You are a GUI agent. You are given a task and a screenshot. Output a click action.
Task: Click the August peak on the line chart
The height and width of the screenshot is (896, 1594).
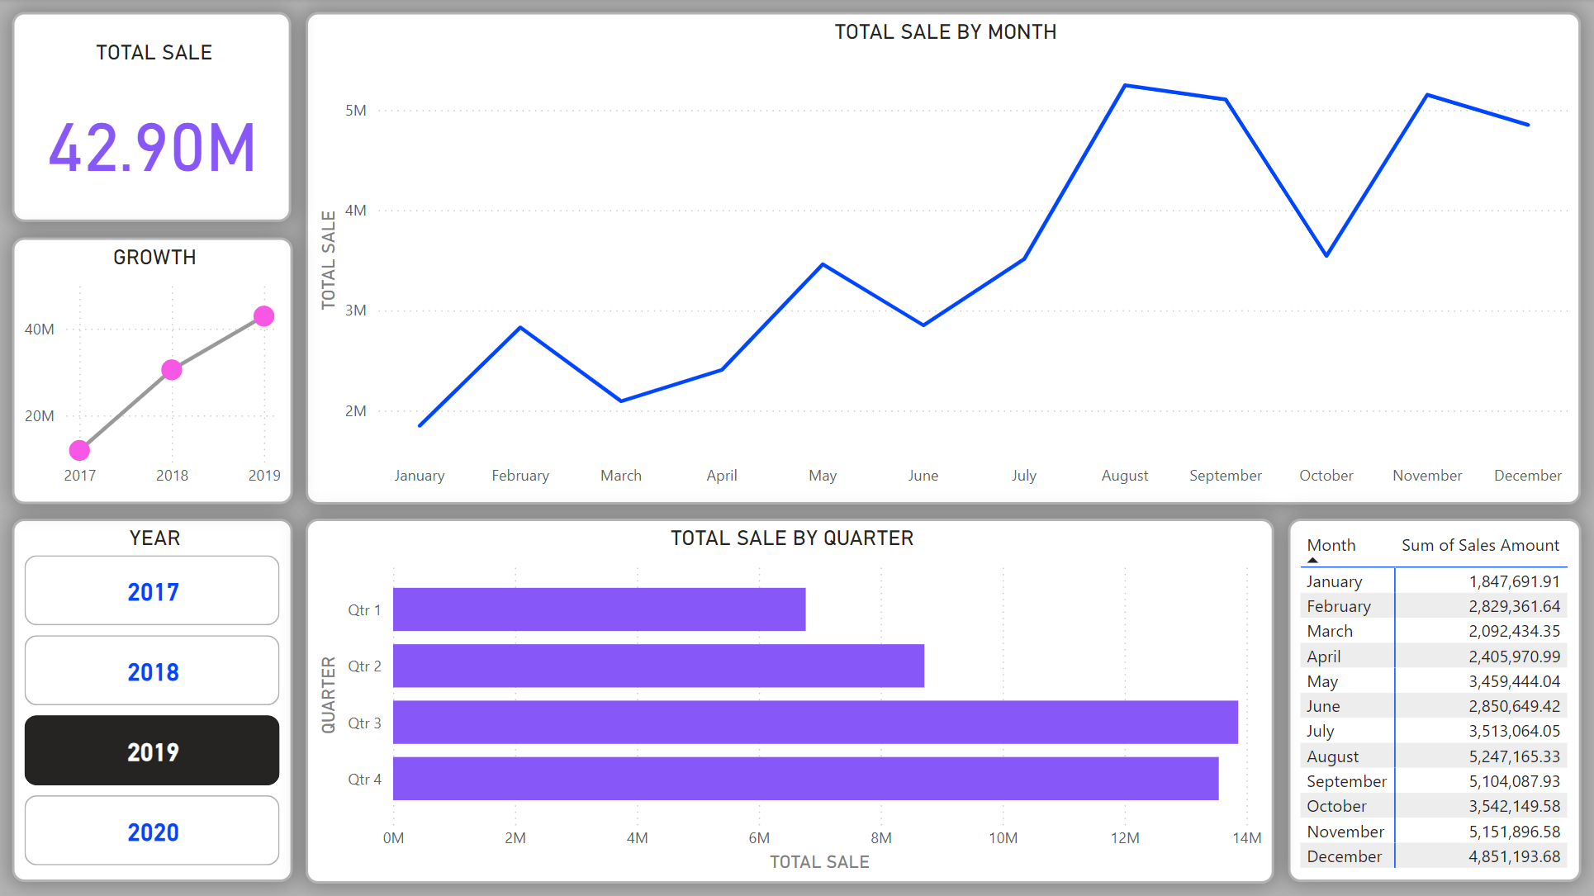click(1125, 86)
